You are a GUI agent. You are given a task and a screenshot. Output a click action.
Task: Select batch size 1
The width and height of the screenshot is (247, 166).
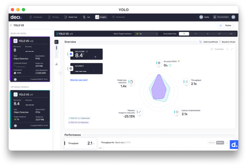(x=184, y=34)
